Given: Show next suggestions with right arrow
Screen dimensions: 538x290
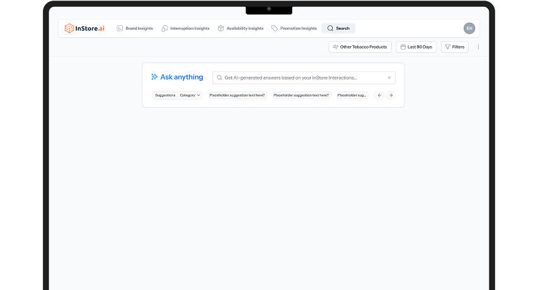Looking at the screenshot, I should pyautogui.click(x=391, y=95).
